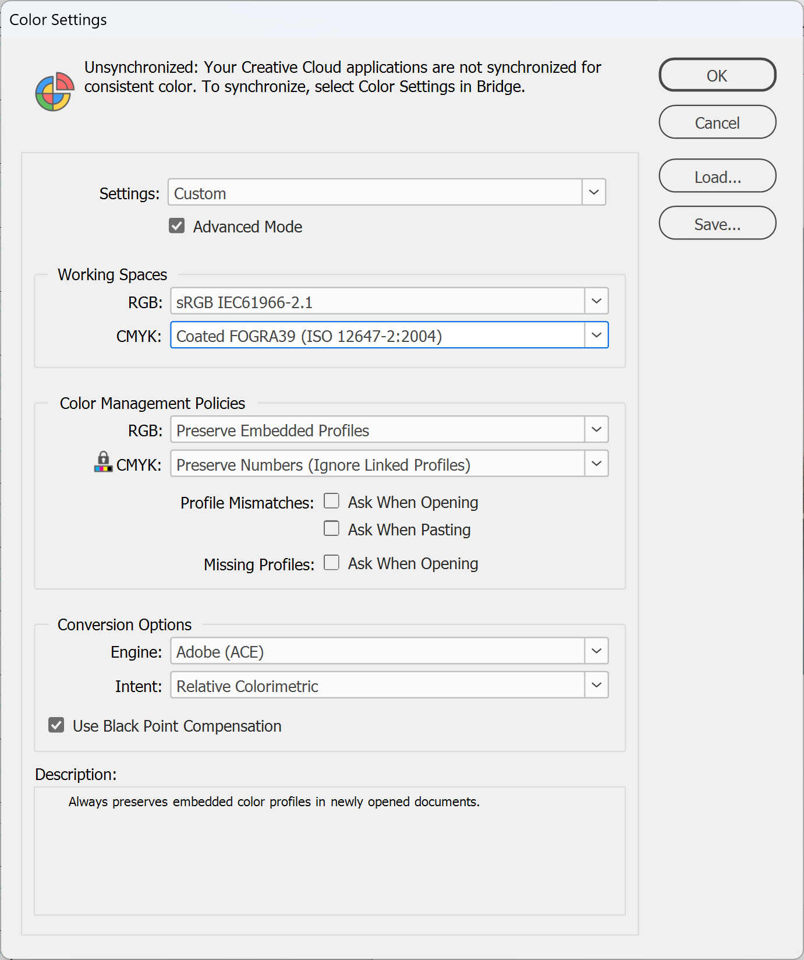804x960 pixels.
Task: Click the Unsynchronized warning message text
Action: click(x=342, y=77)
